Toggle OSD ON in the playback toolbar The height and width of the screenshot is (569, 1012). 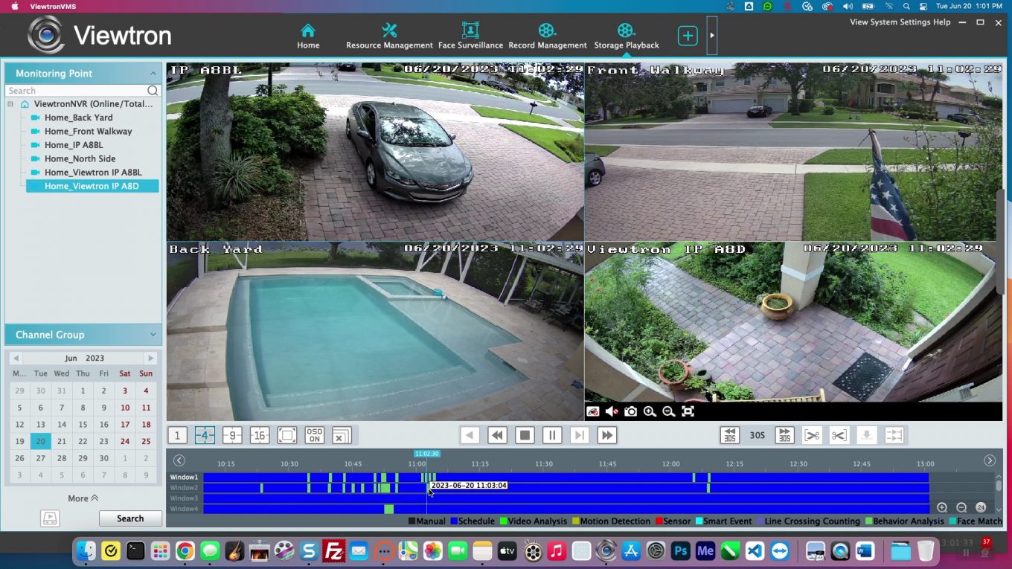point(313,435)
